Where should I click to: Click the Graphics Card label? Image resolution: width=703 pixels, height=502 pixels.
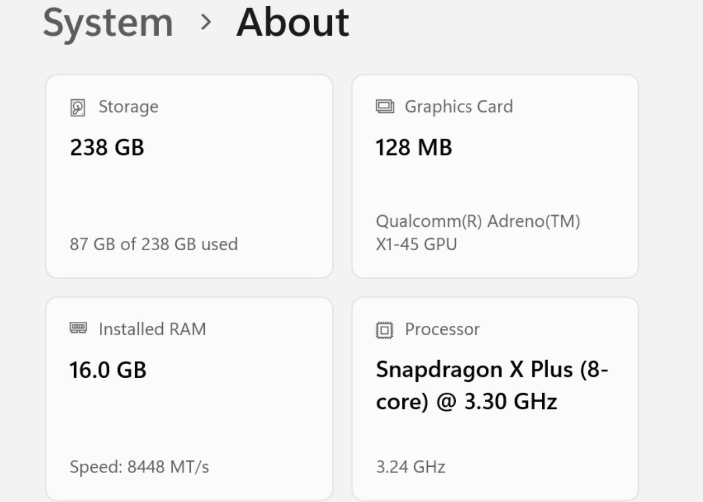point(459,107)
